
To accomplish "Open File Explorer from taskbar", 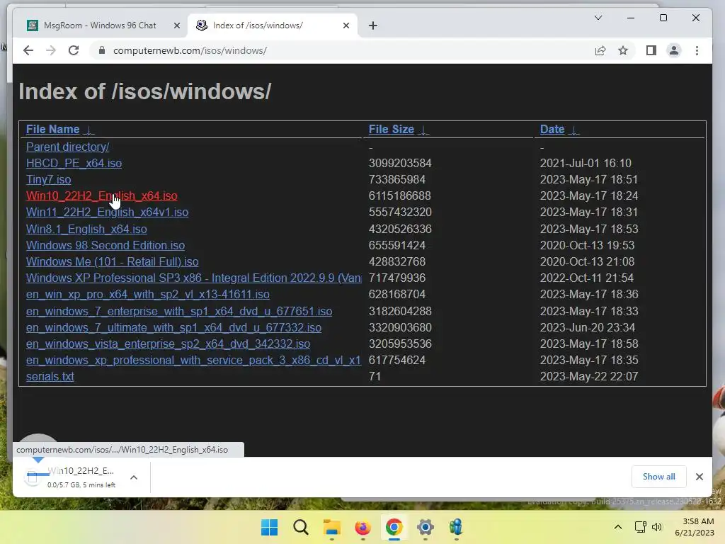I will point(331,527).
